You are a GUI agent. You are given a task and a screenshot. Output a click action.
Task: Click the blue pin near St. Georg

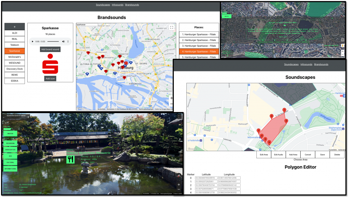click(x=131, y=63)
